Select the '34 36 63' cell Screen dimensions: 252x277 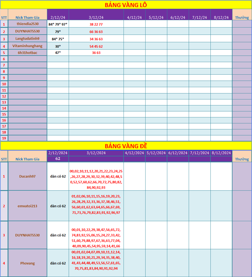[x=96, y=39]
